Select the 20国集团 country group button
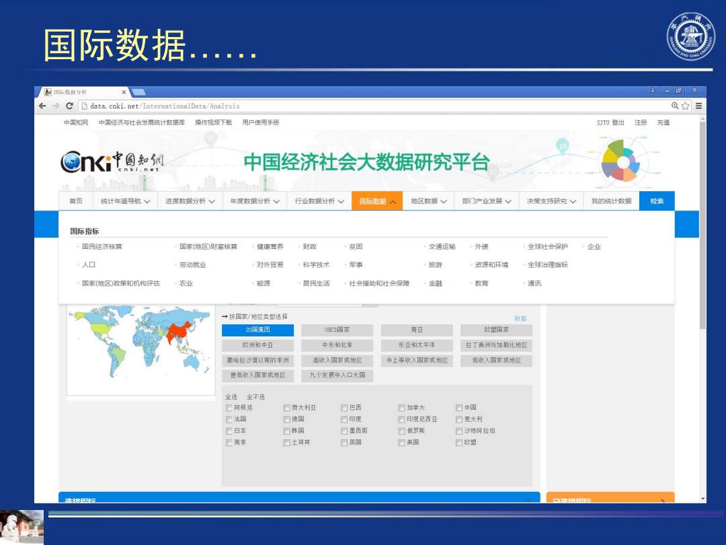This screenshot has height=545, width=726. coord(257,330)
